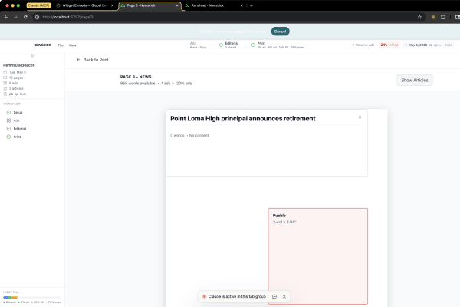
Task: Click the issue fill progress bar
Action: [x=32, y=297]
